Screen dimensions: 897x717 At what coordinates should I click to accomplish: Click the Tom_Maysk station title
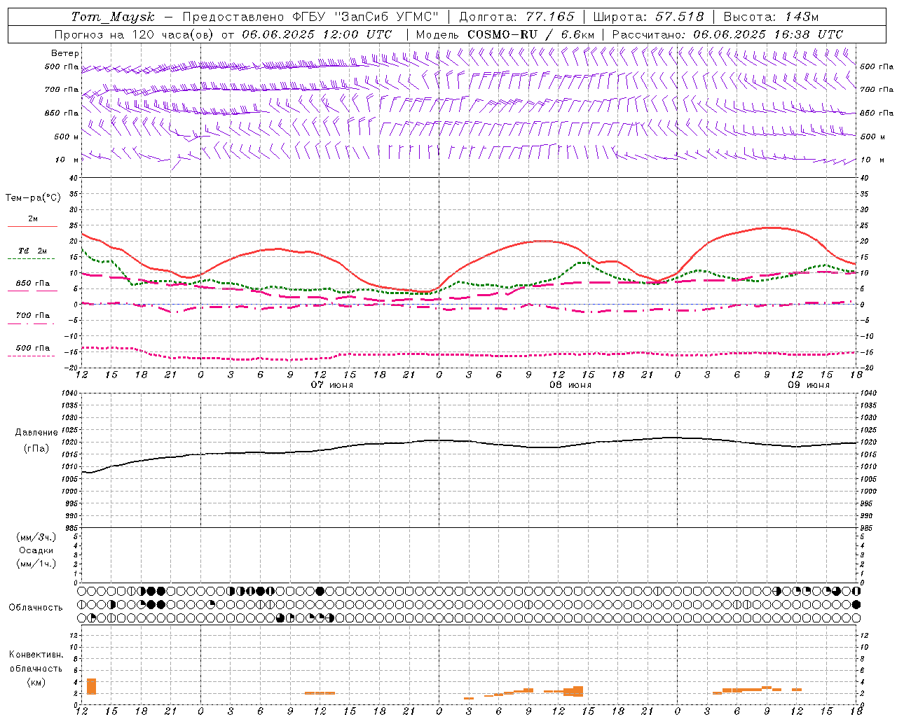point(113,17)
